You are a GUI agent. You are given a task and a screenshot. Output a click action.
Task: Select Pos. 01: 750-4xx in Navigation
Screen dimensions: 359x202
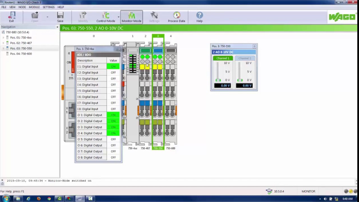21,38
